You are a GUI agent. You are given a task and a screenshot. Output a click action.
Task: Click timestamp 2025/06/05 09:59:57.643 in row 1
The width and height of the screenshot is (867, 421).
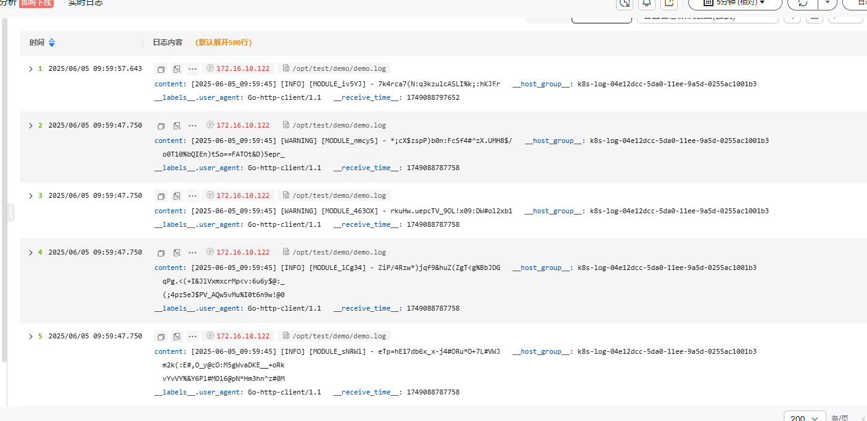(x=95, y=69)
